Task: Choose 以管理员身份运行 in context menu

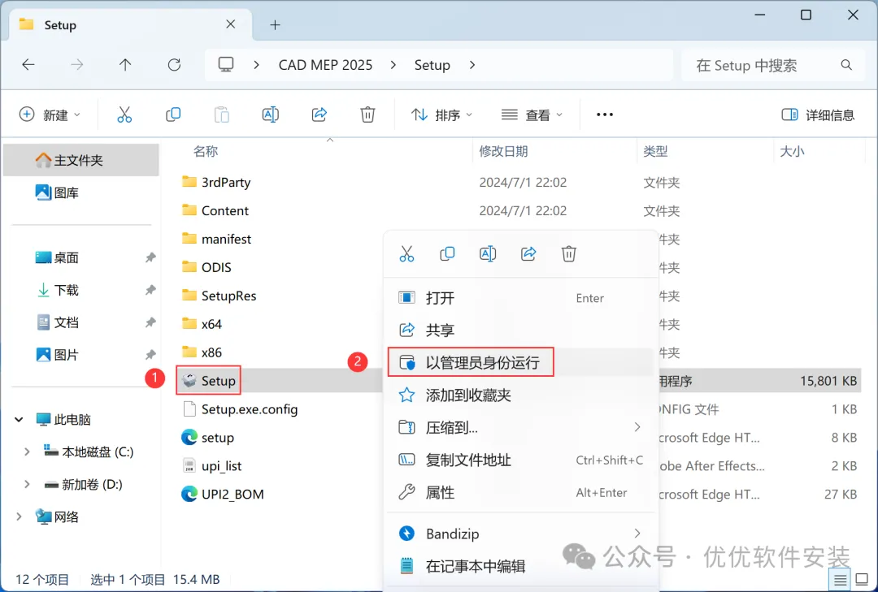Action: [x=521, y=362]
